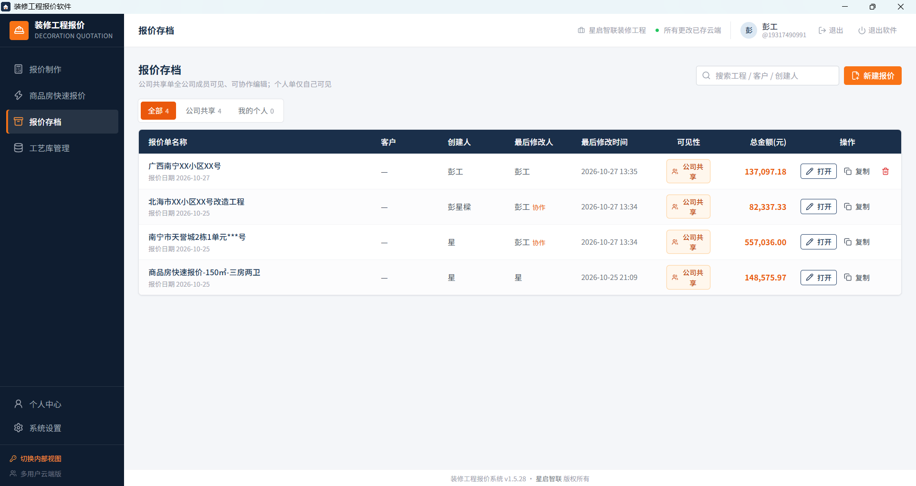The height and width of the screenshot is (486, 916).
Task: Open 系统设置 in the sidebar
Action: click(x=62, y=428)
